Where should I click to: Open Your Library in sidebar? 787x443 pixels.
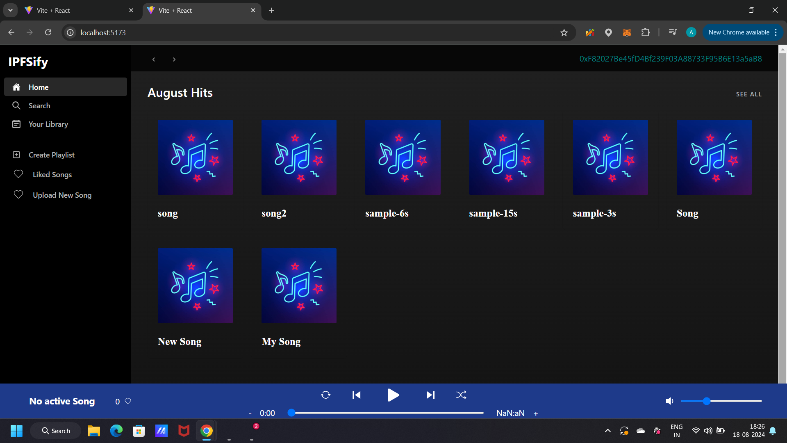point(48,124)
